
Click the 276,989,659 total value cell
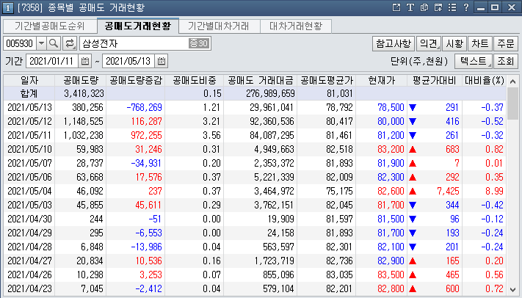click(260, 93)
